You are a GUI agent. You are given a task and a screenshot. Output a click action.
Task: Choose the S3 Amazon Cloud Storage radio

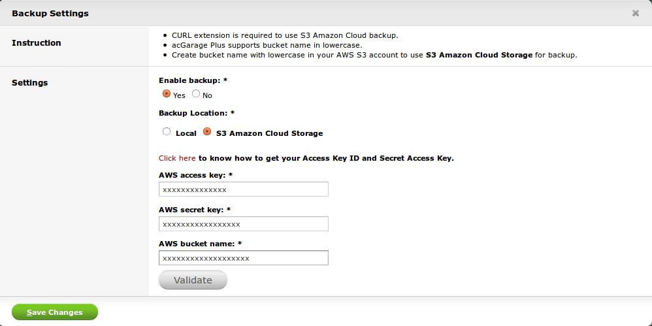(x=206, y=132)
